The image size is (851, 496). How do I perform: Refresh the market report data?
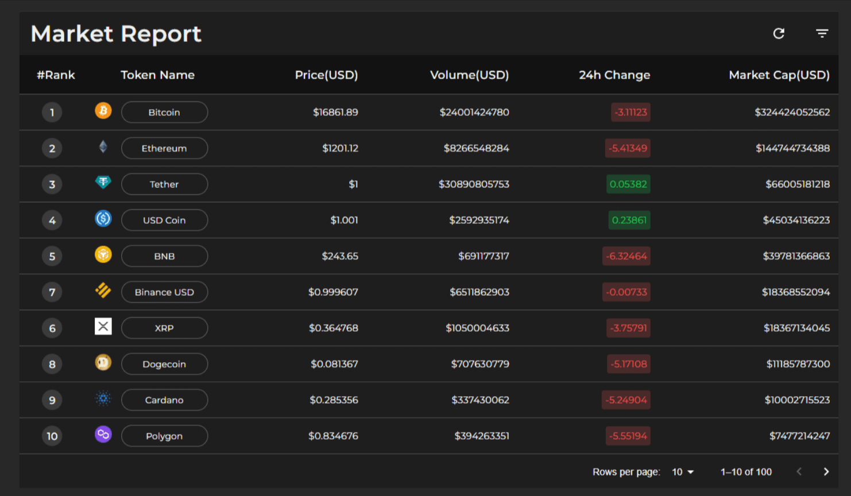pyautogui.click(x=779, y=34)
